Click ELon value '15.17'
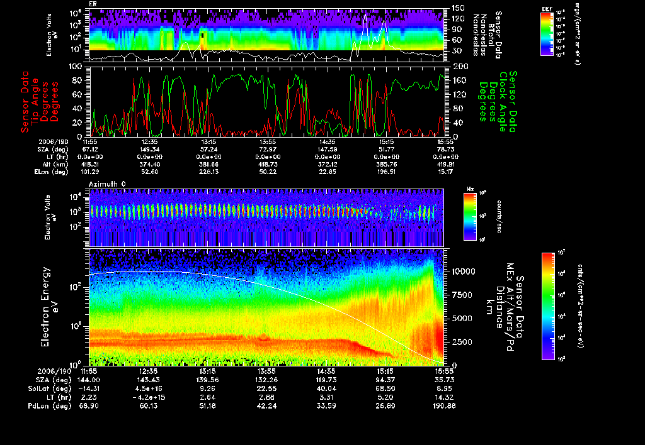 446,172
